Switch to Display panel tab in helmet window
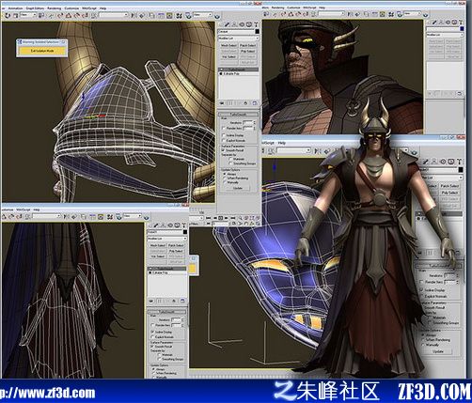Screen dimensions: 472x403 249,24
